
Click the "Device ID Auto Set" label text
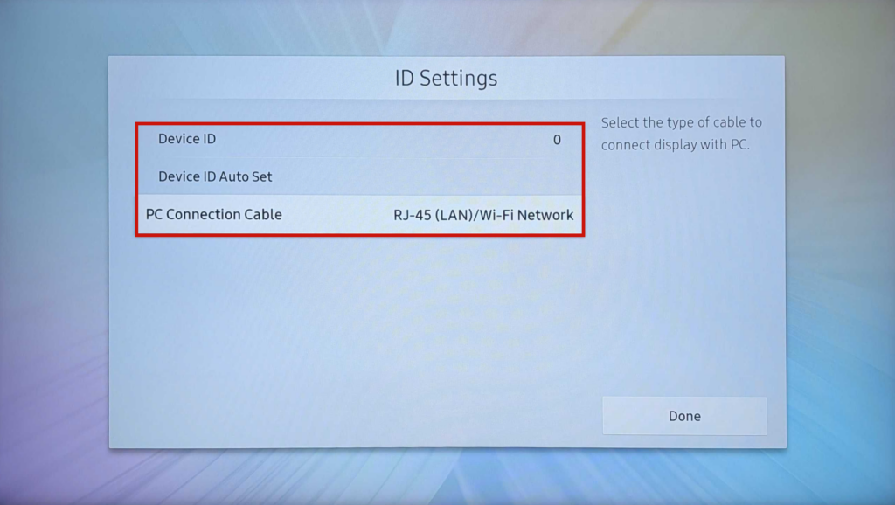(x=215, y=176)
